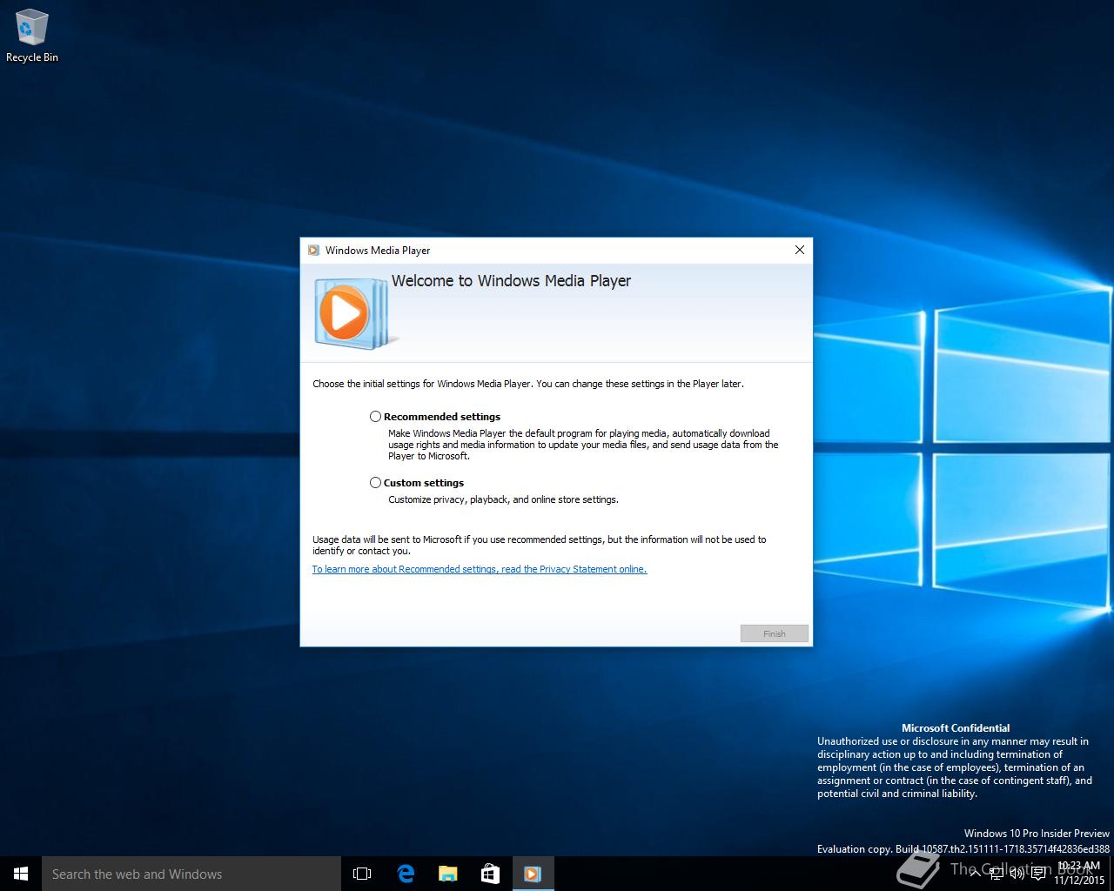Image resolution: width=1114 pixels, height=891 pixels.
Task: Open the volume control tray icon
Action: coord(1017,874)
